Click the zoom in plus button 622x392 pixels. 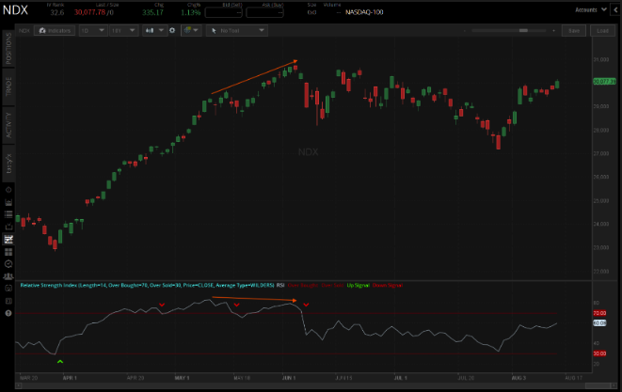[x=553, y=30]
